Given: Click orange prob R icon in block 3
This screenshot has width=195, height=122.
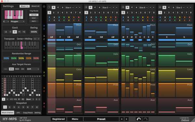Looking at the screenshot, I should coord(148,17).
